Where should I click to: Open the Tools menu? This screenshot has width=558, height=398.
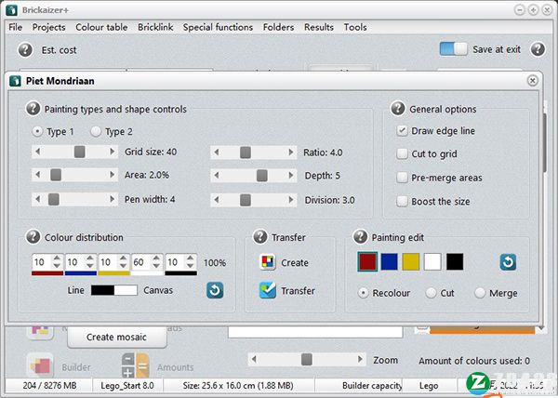click(355, 27)
